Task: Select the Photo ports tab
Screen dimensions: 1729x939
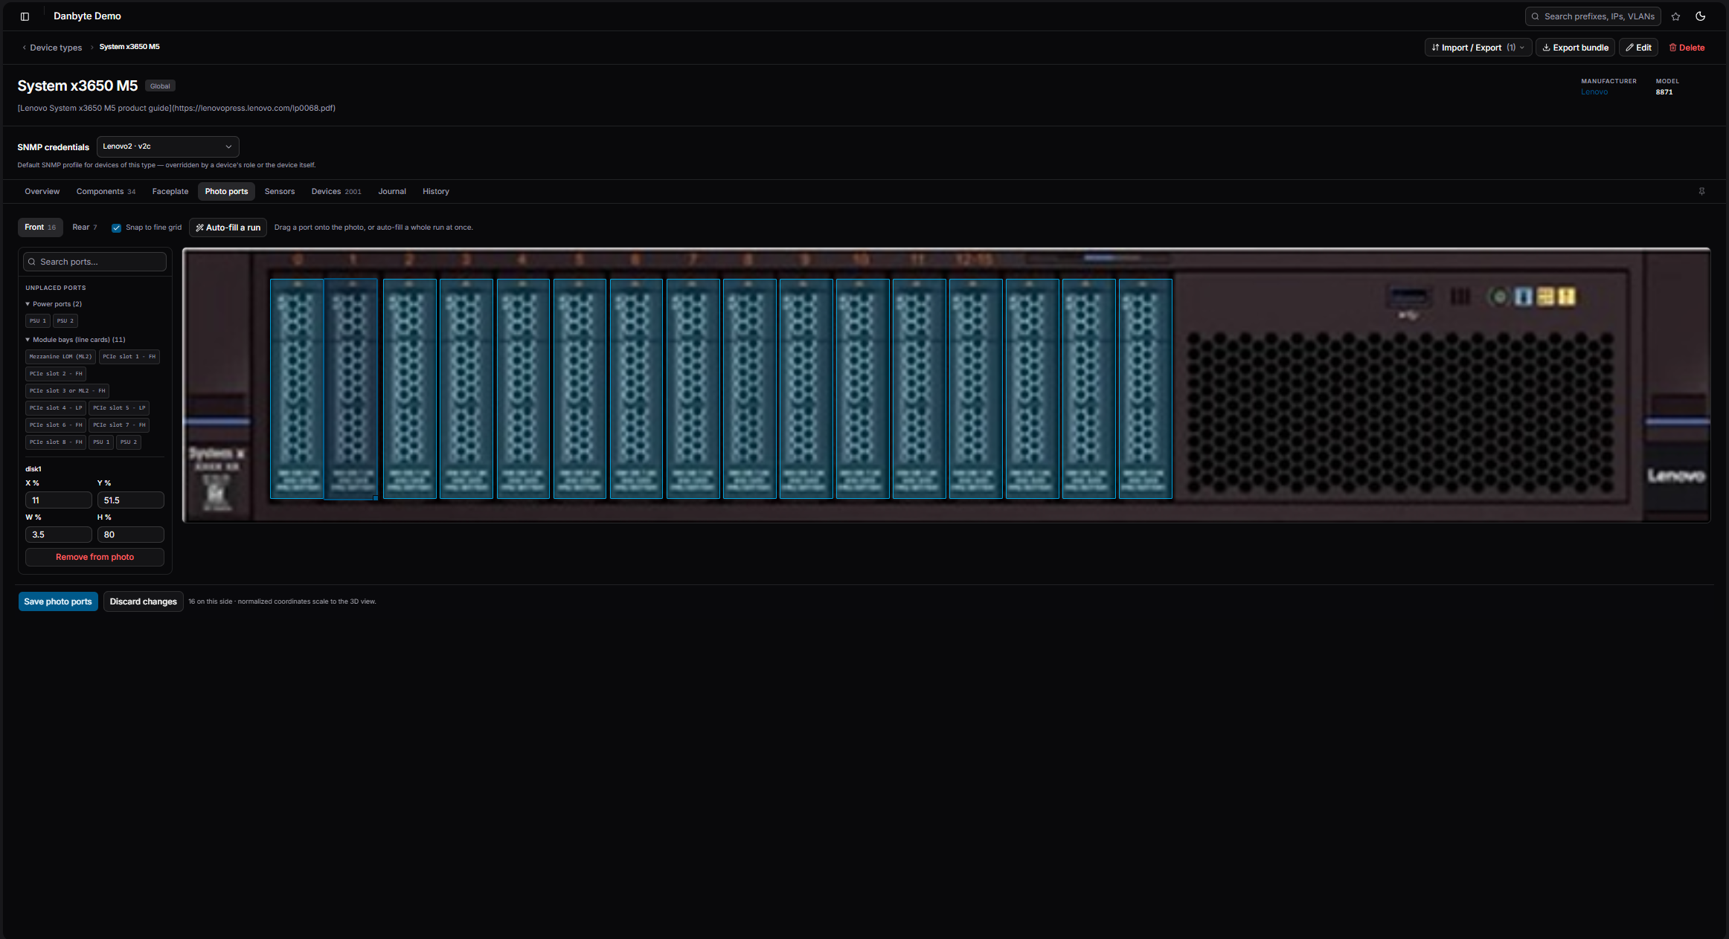Action: pos(226,192)
